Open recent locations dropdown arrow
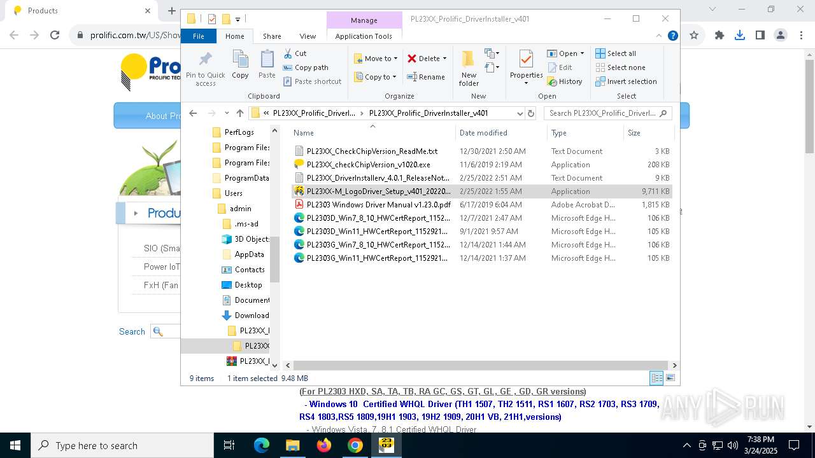 coord(227,113)
